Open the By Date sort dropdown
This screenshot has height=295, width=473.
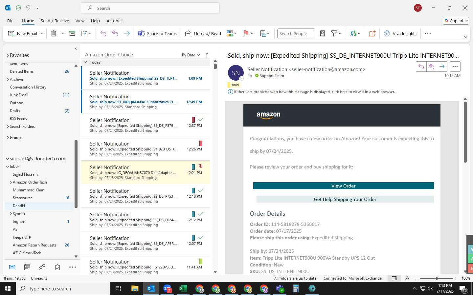(191, 55)
